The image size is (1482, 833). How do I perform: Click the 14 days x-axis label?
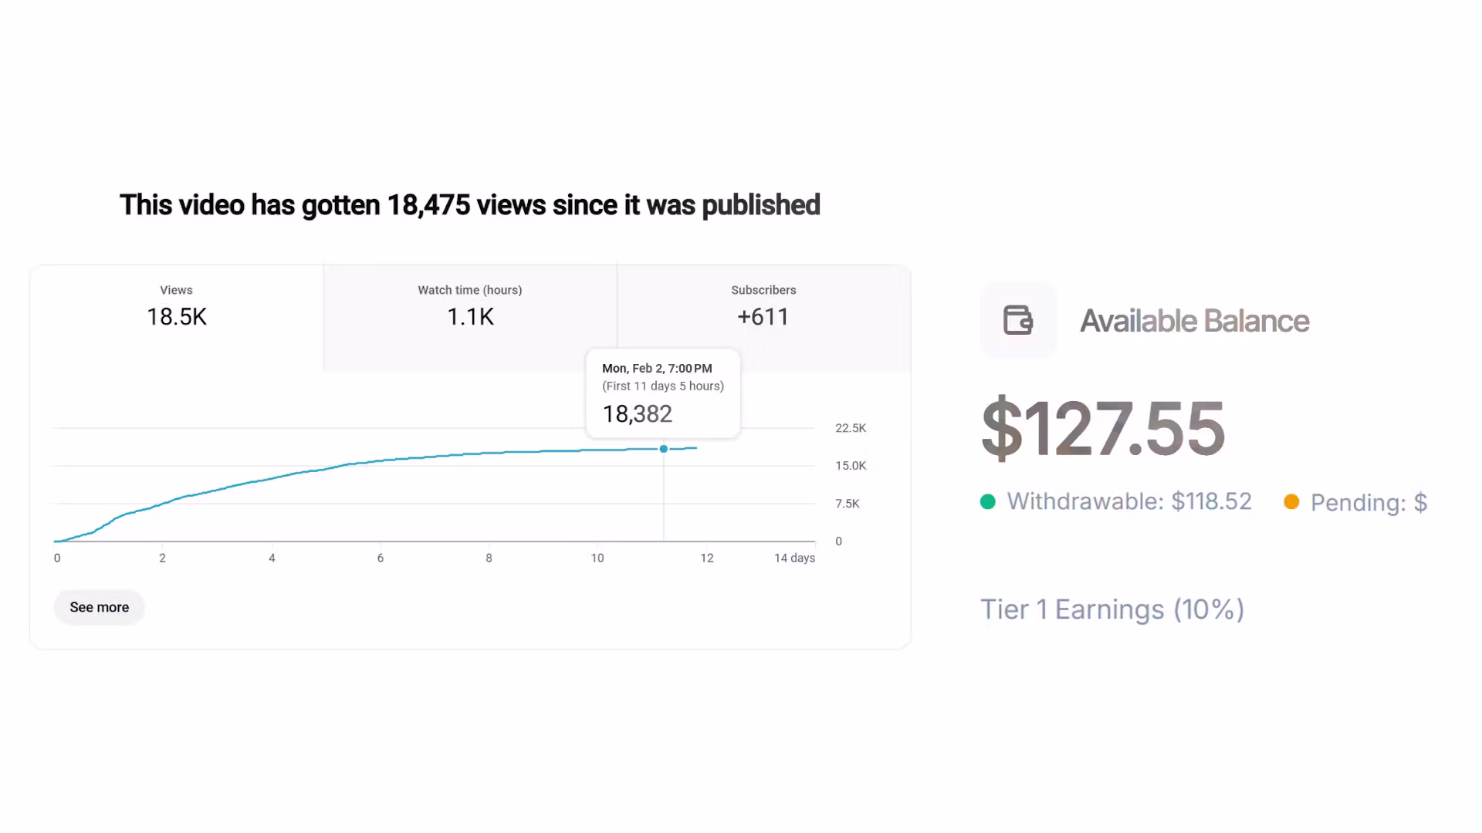click(x=795, y=558)
